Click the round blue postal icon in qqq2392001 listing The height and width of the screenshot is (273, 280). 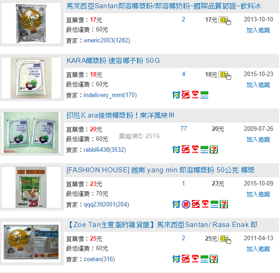(x=186, y=204)
